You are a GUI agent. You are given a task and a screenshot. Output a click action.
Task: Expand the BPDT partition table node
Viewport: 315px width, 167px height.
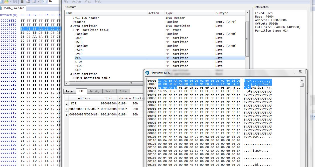(74, 78)
